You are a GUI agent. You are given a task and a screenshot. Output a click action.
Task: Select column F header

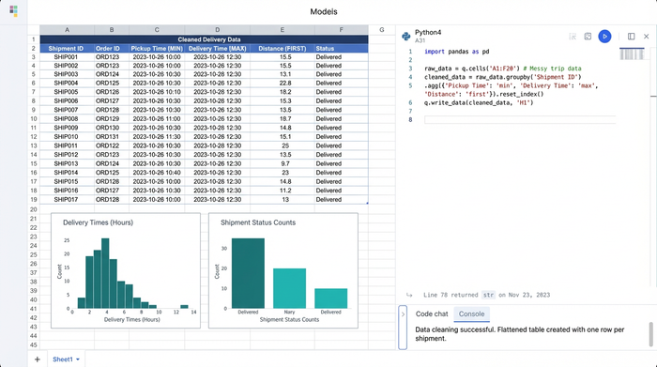coord(342,30)
